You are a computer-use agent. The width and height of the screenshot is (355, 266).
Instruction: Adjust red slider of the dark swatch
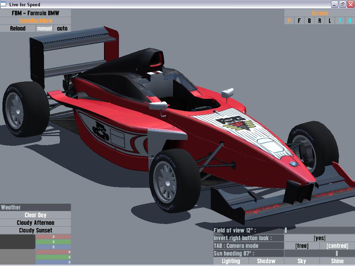point(53,237)
